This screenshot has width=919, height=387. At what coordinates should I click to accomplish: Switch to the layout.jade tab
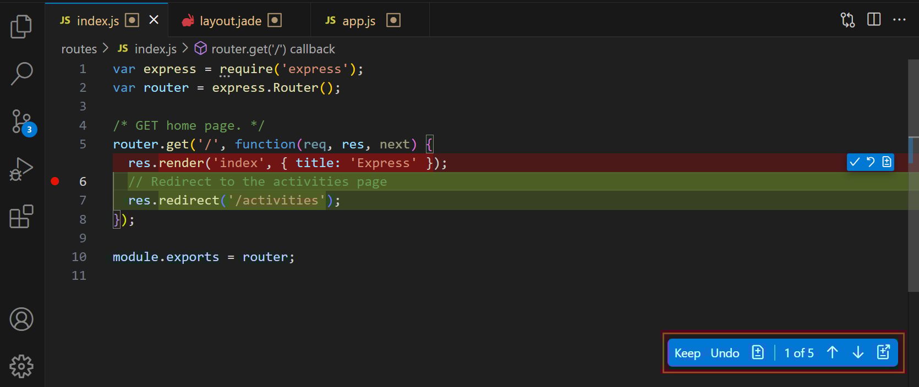pyautogui.click(x=230, y=21)
